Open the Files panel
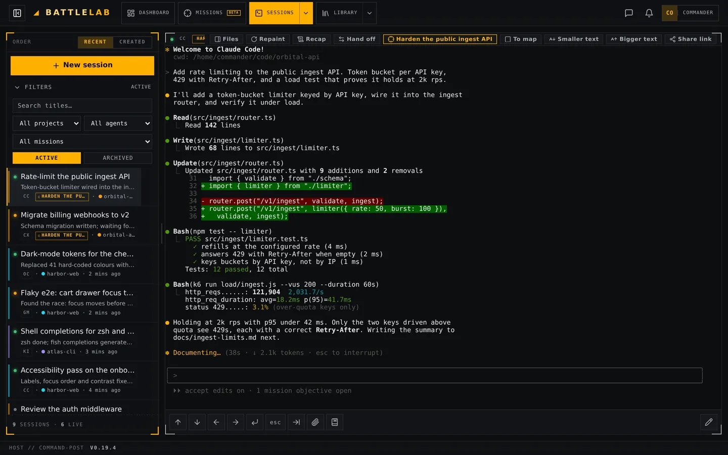 (226, 39)
